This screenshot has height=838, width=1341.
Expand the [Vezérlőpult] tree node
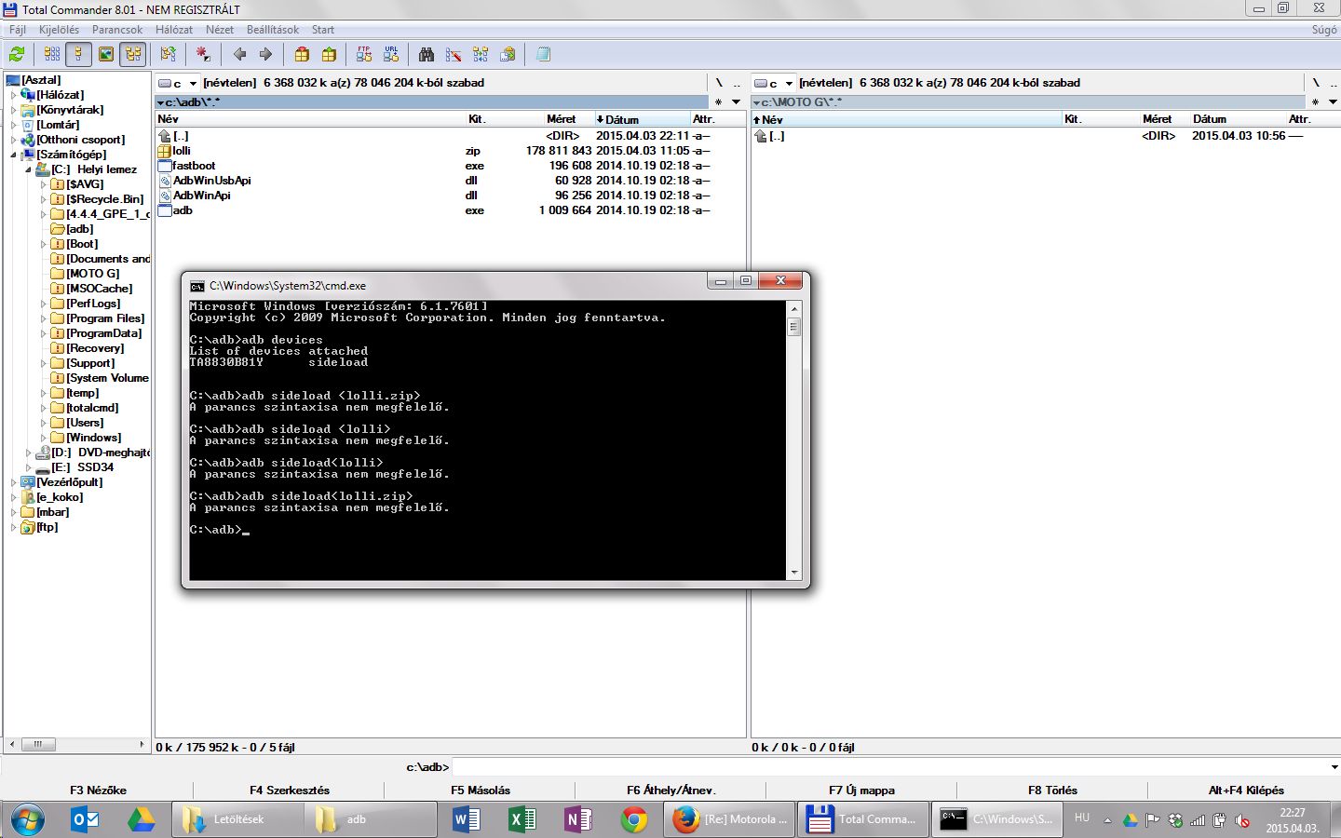point(14,482)
